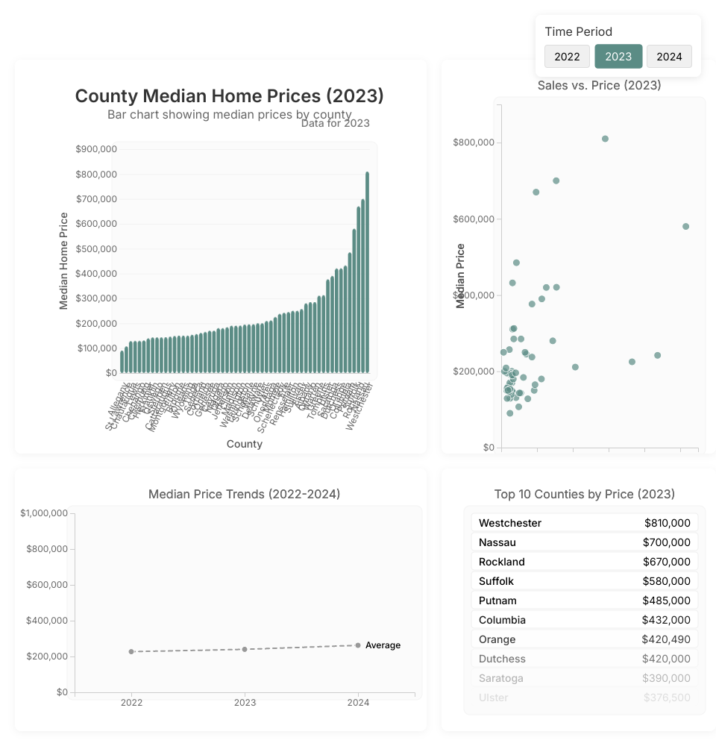Click the Nassau $700,000 row

(585, 542)
